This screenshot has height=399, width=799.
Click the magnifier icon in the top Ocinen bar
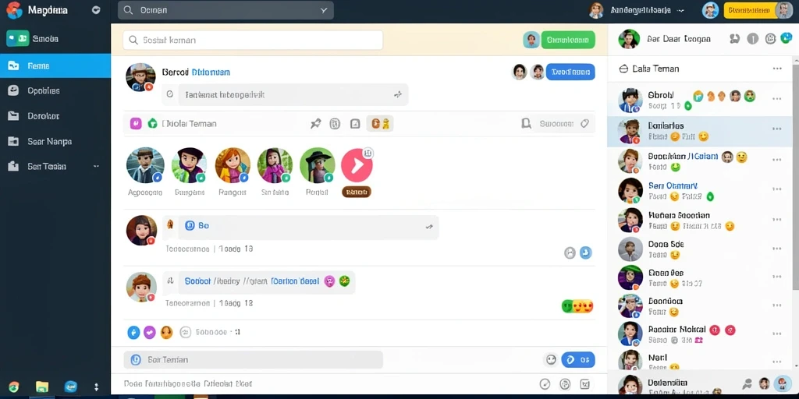point(129,10)
